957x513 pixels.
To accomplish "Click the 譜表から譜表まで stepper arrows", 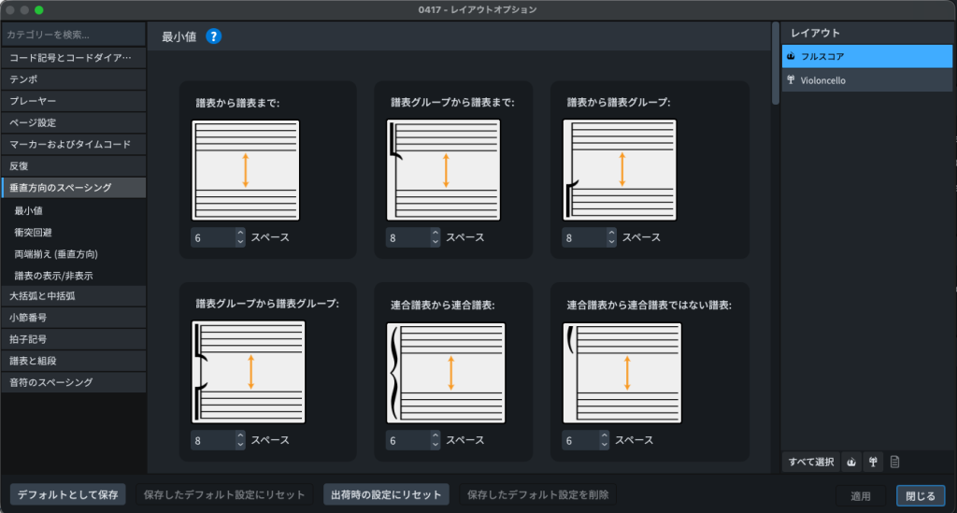I will [240, 237].
